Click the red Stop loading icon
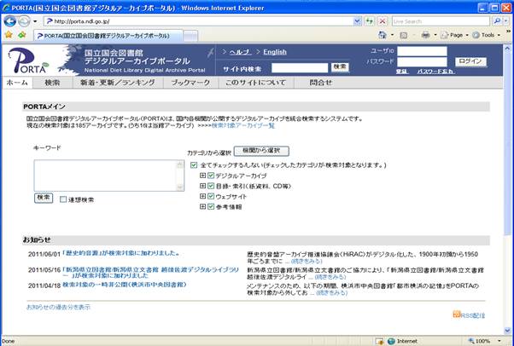 click(x=383, y=21)
